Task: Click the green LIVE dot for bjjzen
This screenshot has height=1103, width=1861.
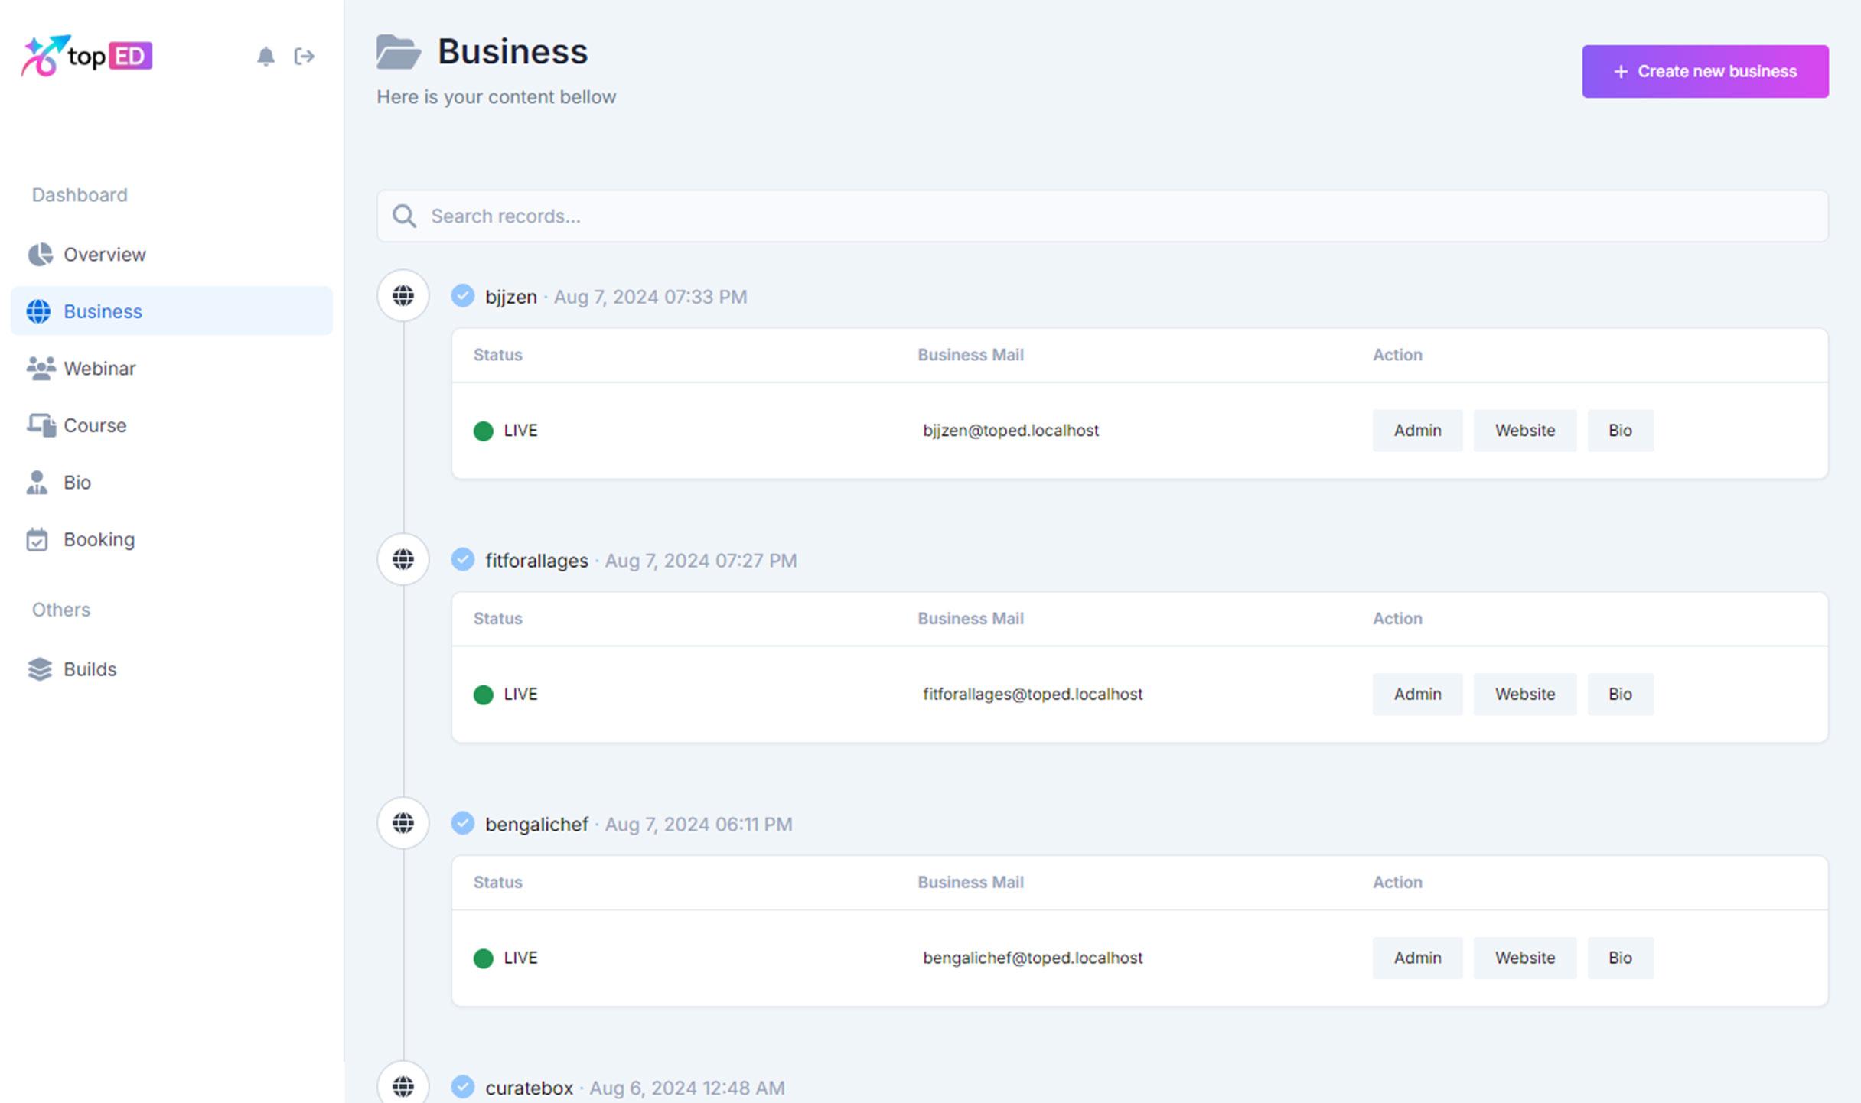Action: click(x=484, y=431)
